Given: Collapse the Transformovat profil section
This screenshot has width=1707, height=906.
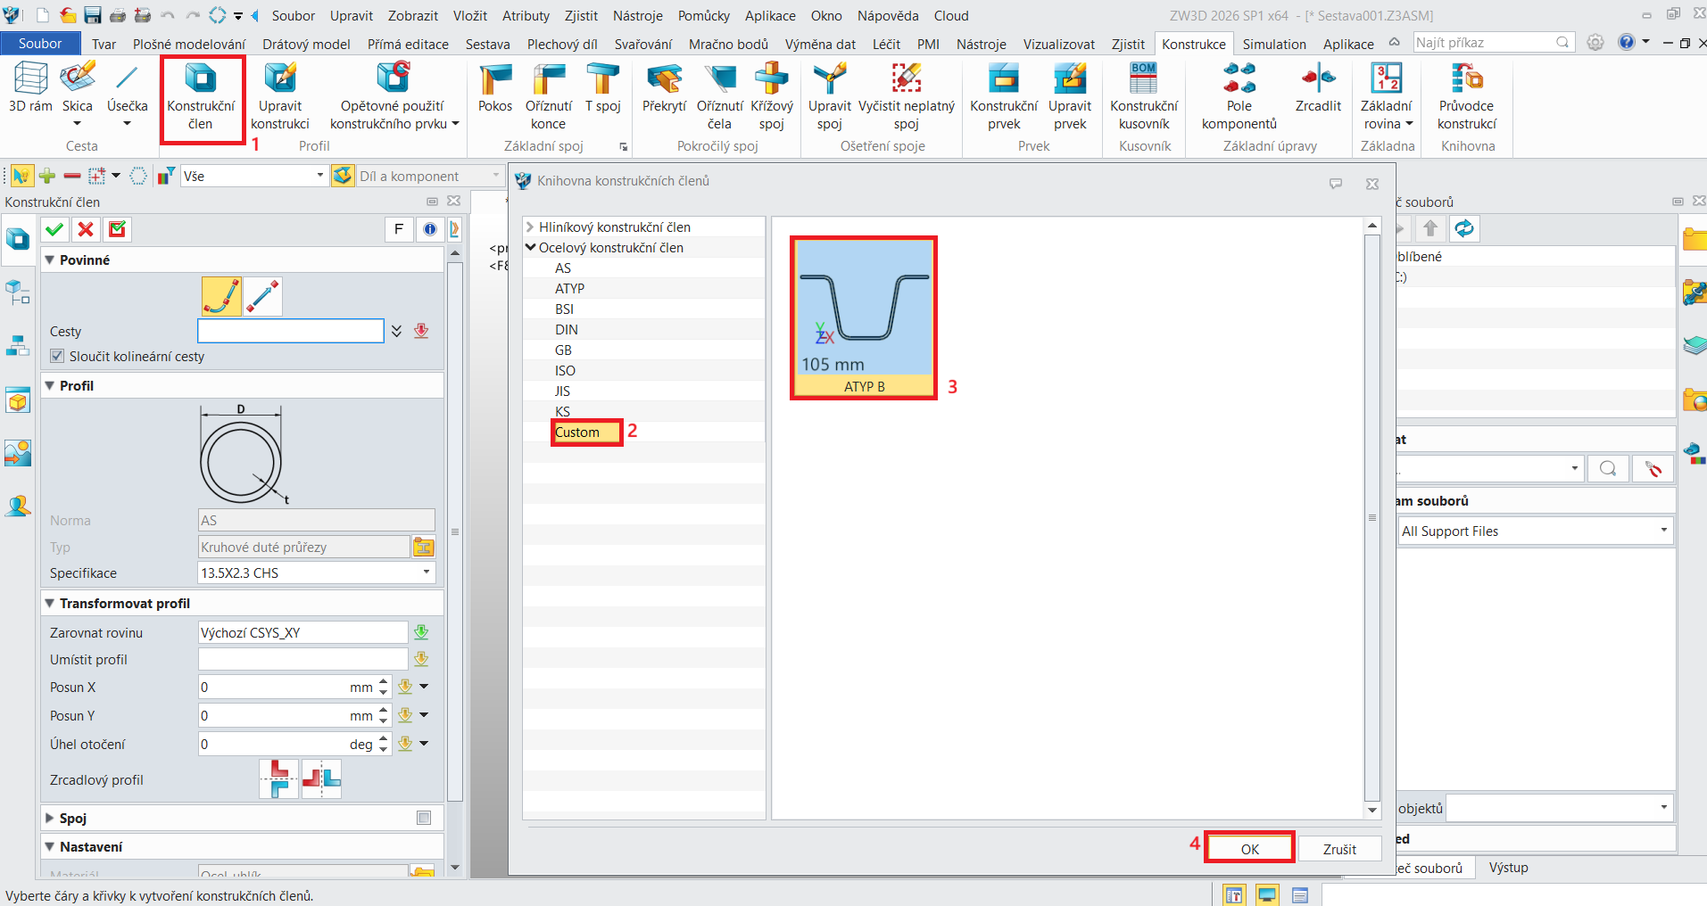Looking at the screenshot, I should 50,603.
